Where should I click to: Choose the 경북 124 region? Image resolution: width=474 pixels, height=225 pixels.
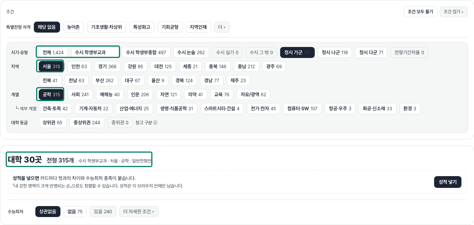[184, 81]
